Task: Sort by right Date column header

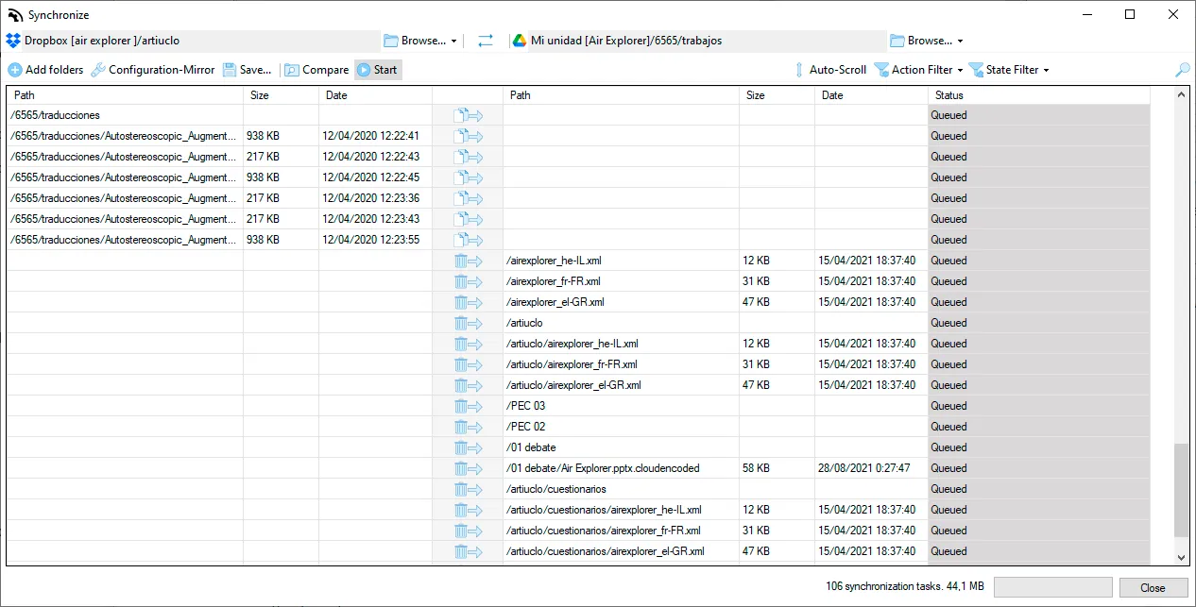Action: pyautogui.click(x=871, y=95)
